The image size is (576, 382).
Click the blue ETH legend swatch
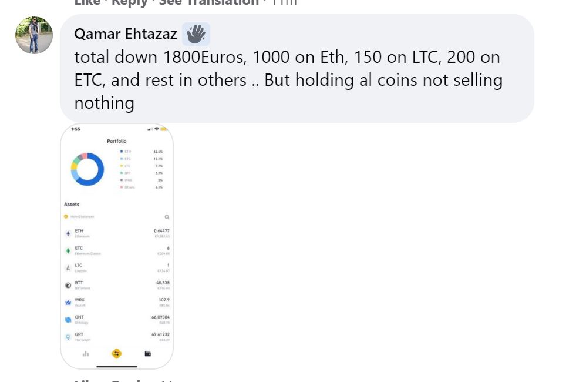coord(121,152)
